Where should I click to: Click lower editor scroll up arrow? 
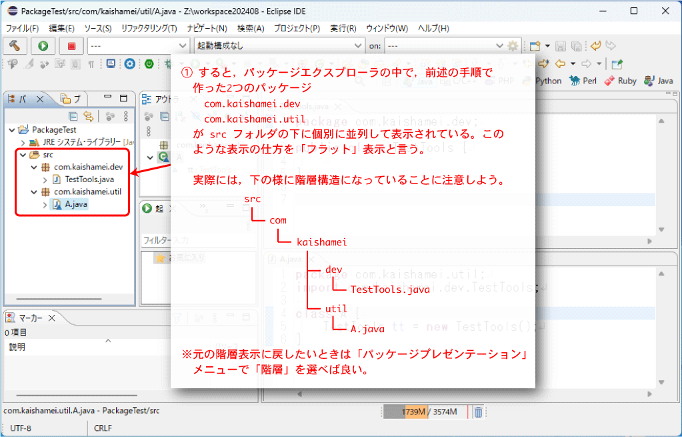(x=661, y=274)
